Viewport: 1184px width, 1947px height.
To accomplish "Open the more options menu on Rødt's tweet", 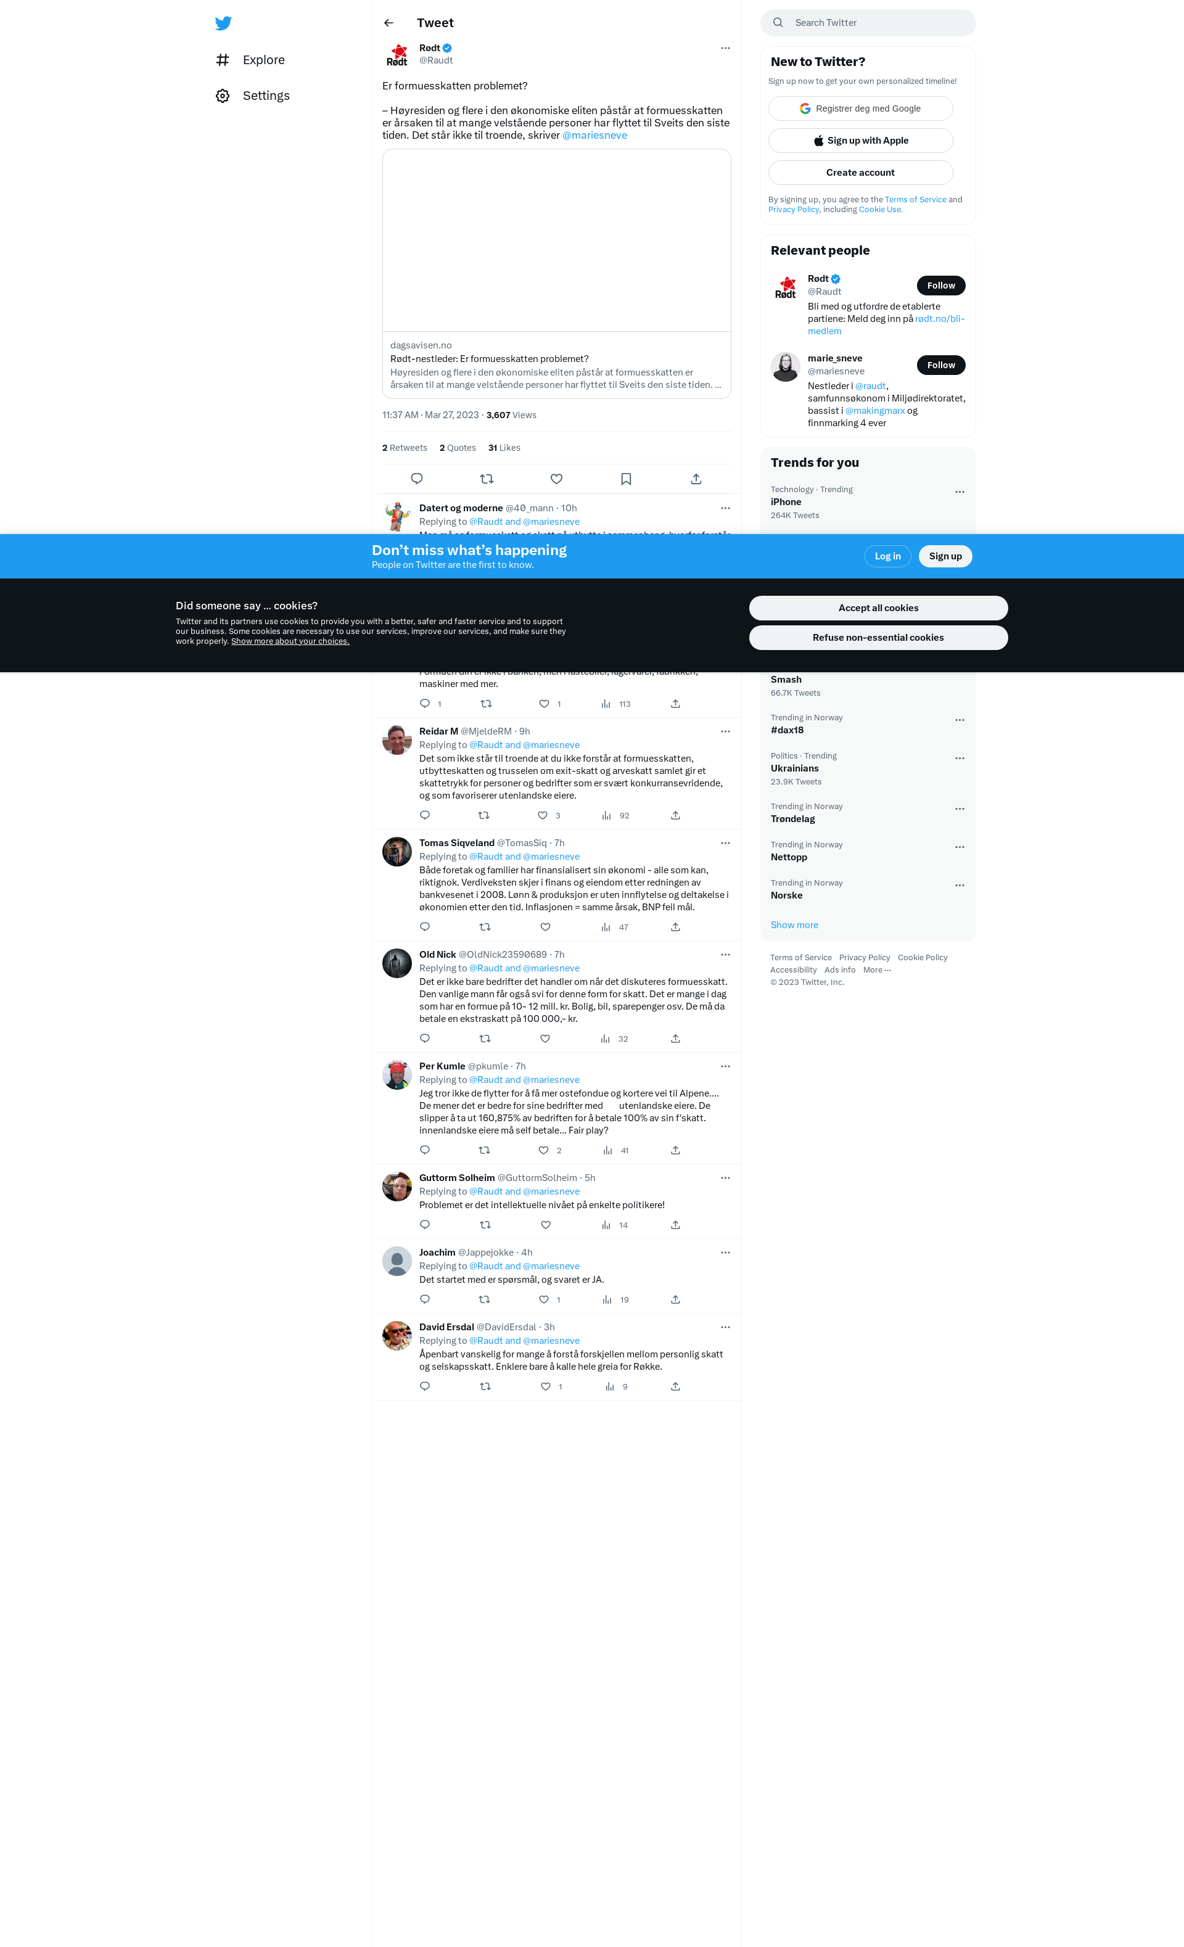I will [x=725, y=48].
